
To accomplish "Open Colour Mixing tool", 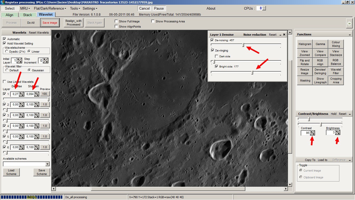I will tap(336, 44).
